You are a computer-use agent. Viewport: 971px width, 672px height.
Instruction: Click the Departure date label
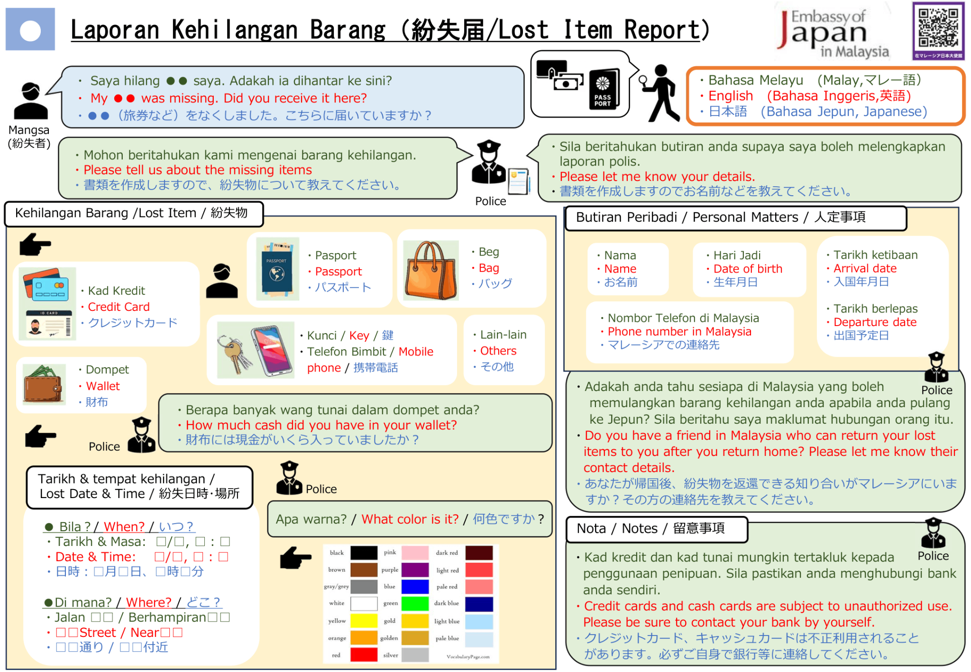(874, 322)
